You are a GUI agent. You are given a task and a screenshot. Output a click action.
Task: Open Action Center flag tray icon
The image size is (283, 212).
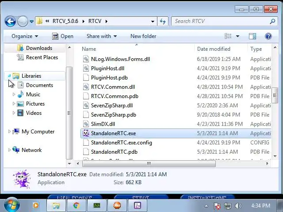pyautogui.click(x=217, y=206)
